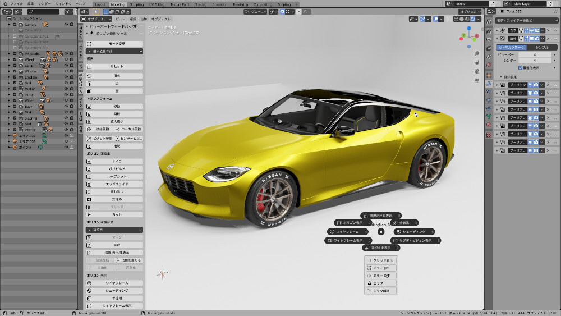This screenshot has height=316, width=561.
Task: Expand the 折り目 dropdown
Action: [114, 230]
